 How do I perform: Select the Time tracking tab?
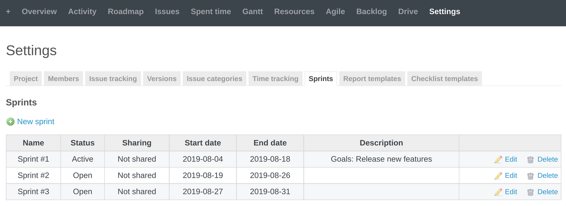[276, 79]
